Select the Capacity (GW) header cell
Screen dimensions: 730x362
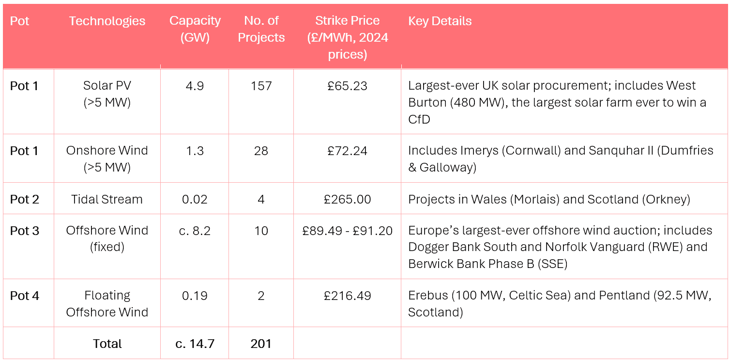pos(195,29)
